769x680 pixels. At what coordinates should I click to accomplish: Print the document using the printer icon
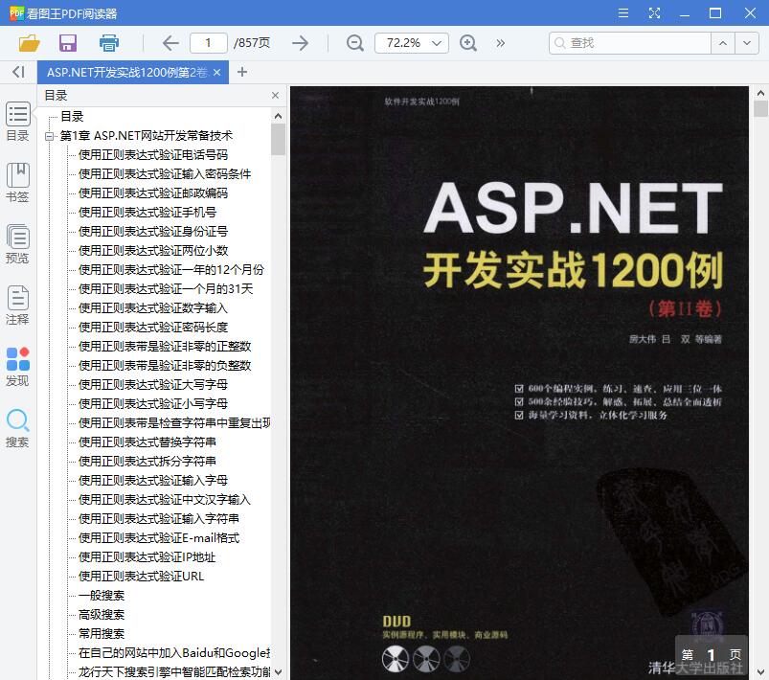point(109,43)
